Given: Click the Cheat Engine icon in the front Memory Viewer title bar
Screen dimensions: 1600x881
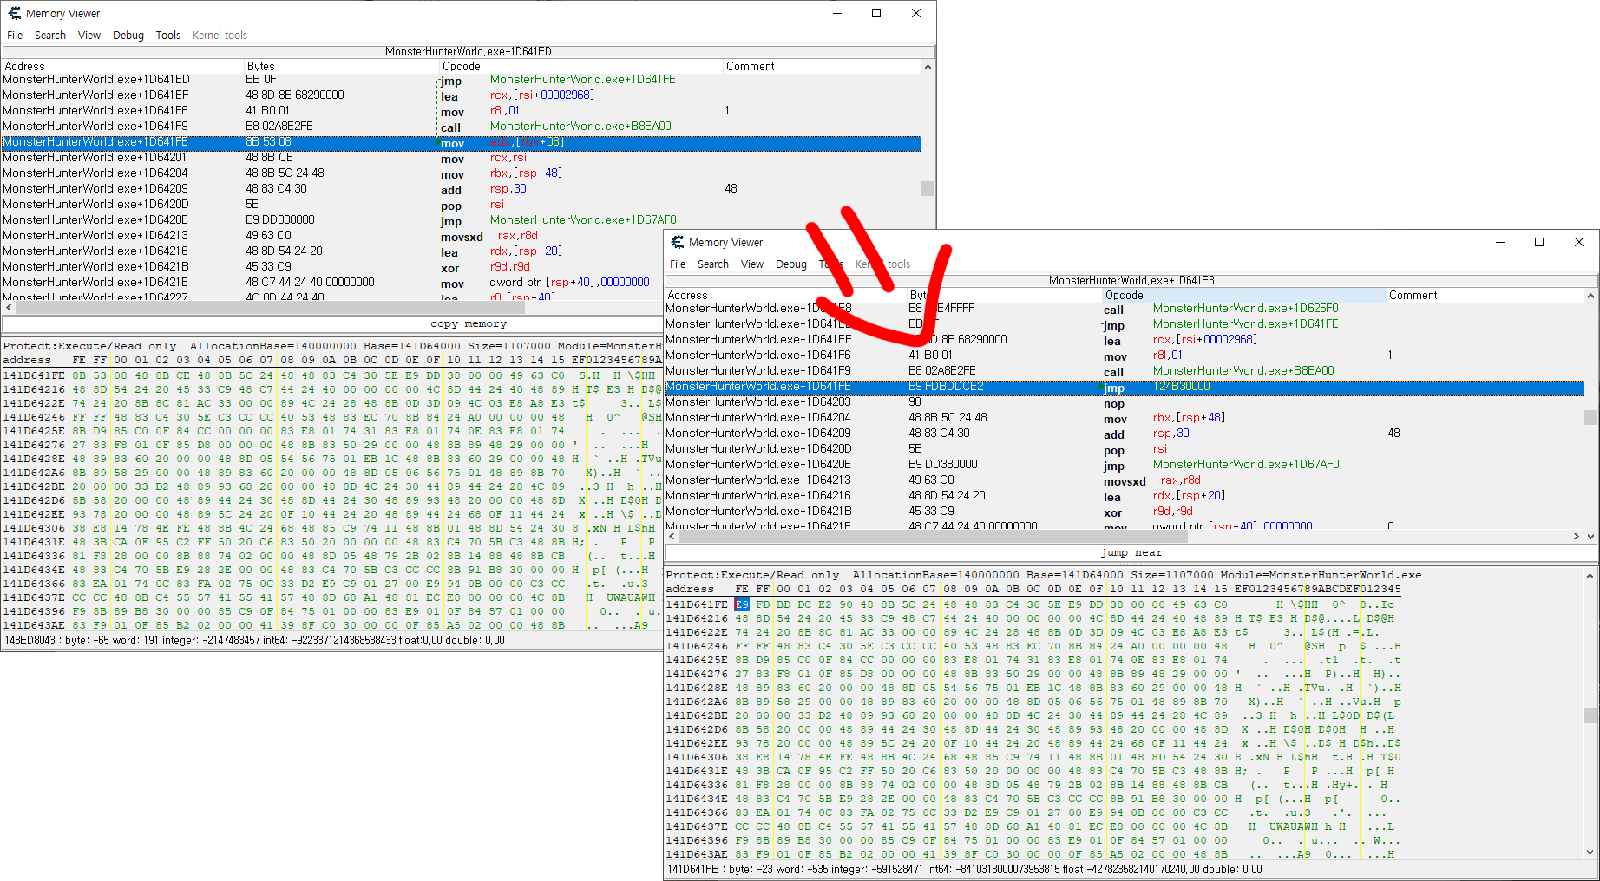Looking at the screenshot, I should coord(677,242).
